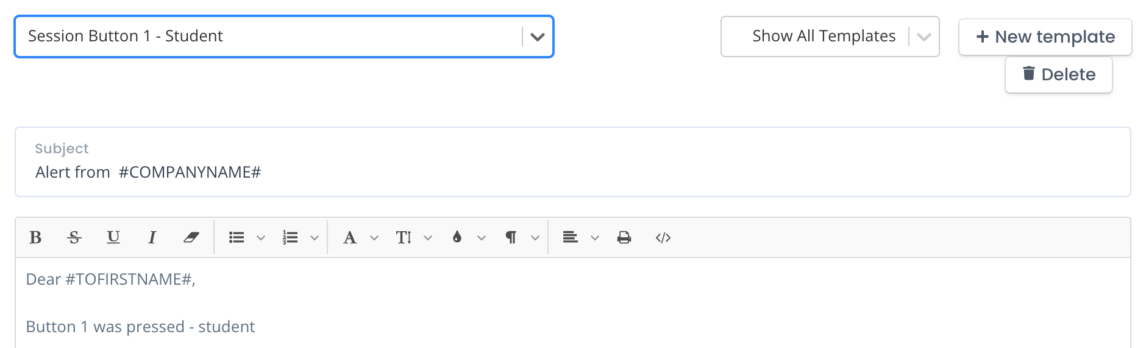This screenshot has width=1146, height=348.
Task: Toggle underline formatting
Action: [113, 237]
